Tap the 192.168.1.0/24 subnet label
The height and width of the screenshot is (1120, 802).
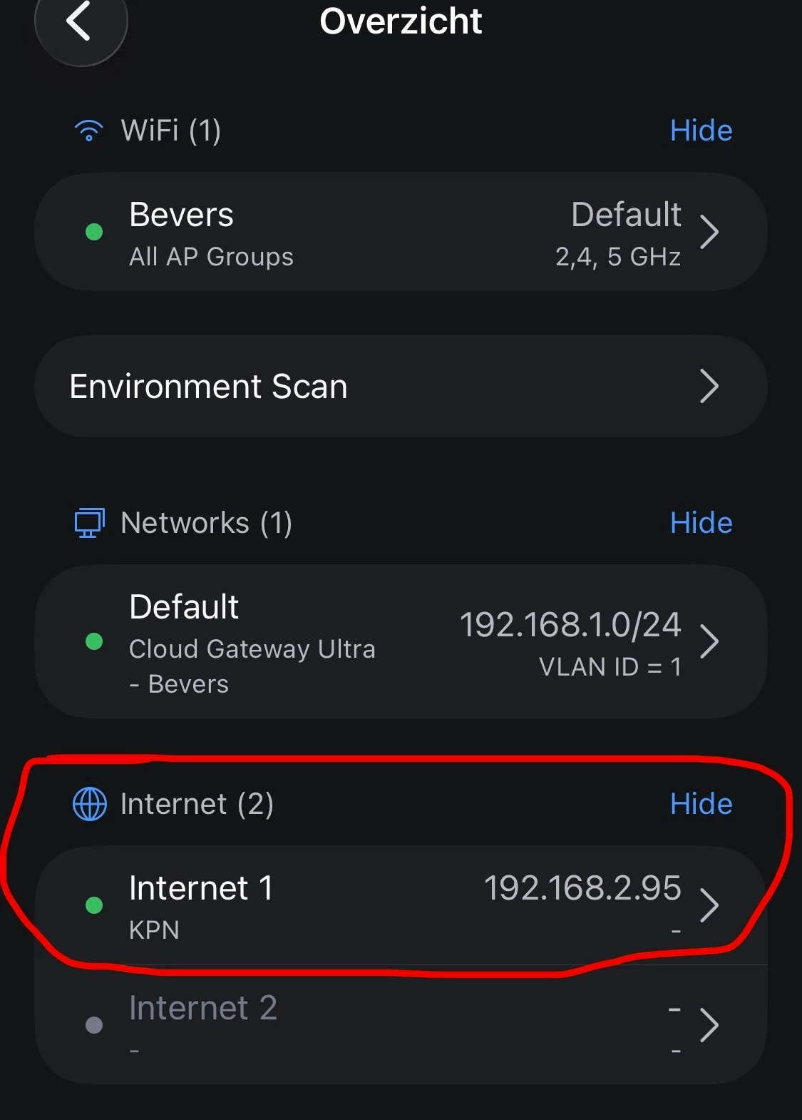(570, 625)
